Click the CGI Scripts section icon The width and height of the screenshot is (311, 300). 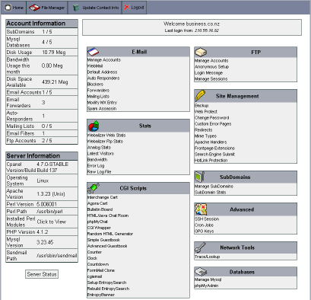94,188
